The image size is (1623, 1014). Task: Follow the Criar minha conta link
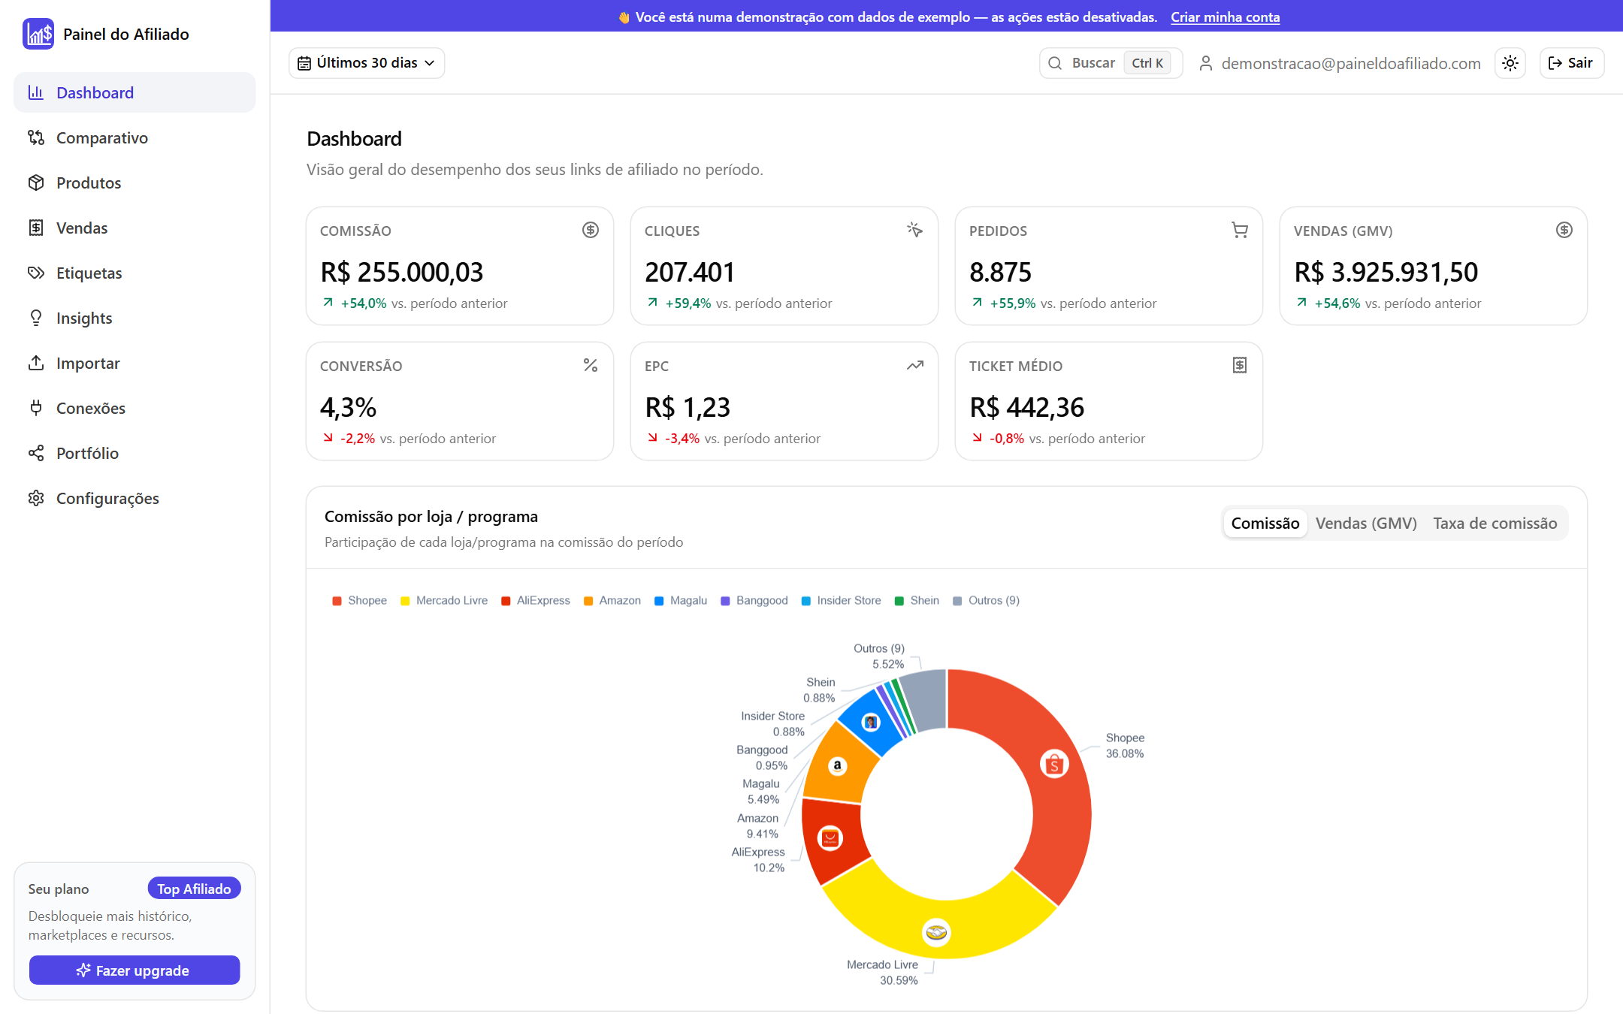pyautogui.click(x=1225, y=17)
